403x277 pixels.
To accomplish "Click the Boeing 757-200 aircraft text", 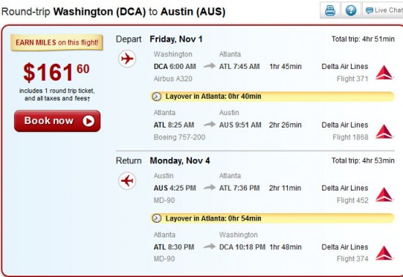I will coord(180,137).
